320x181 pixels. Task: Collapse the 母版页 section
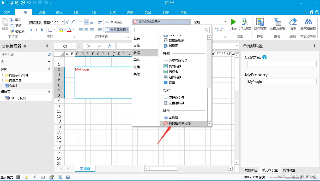coord(49,92)
